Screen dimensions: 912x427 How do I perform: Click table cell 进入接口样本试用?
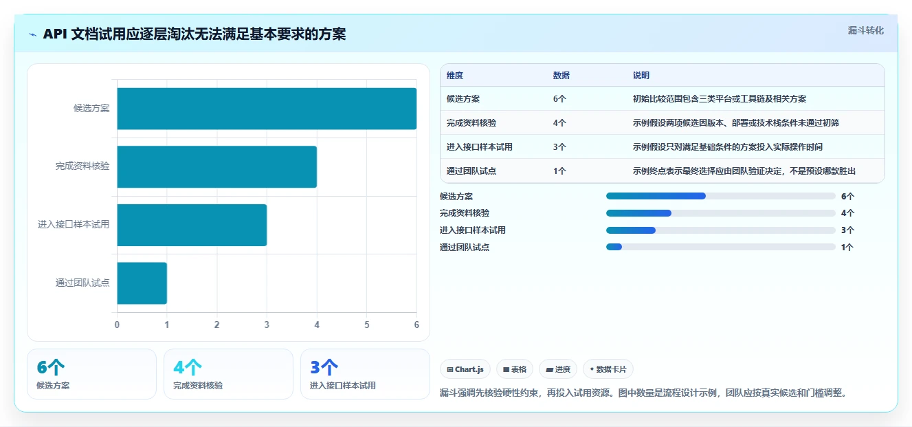coord(480,147)
